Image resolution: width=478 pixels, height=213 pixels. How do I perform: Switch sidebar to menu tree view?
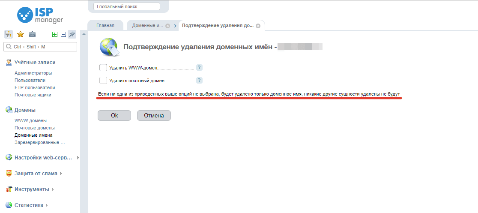pos(9,34)
